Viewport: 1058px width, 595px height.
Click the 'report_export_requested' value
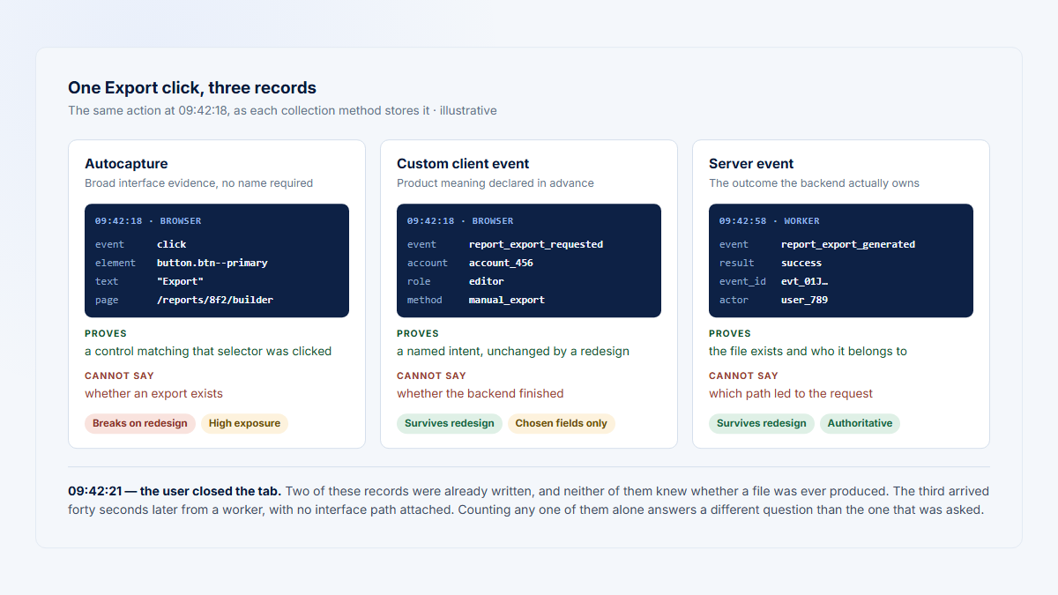point(536,244)
